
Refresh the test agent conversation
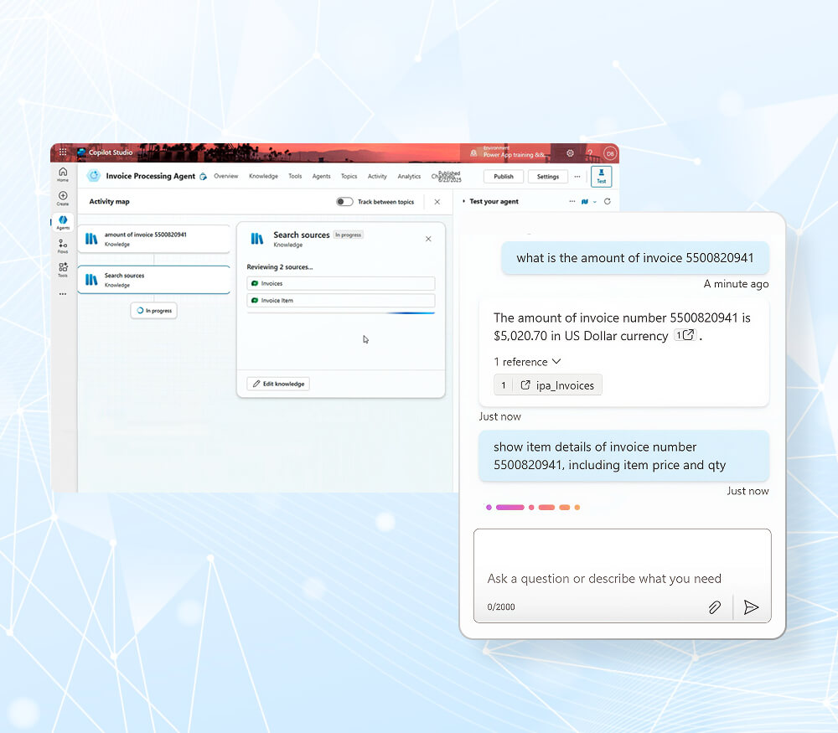[608, 202]
